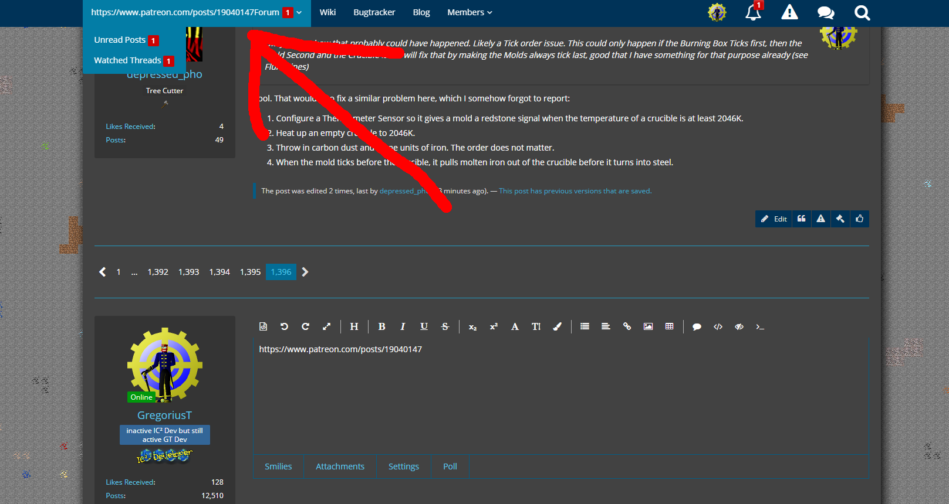Viewport: 949px width, 504px height.
Task: Toggle italic formatting in editor
Action: tap(403, 326)
